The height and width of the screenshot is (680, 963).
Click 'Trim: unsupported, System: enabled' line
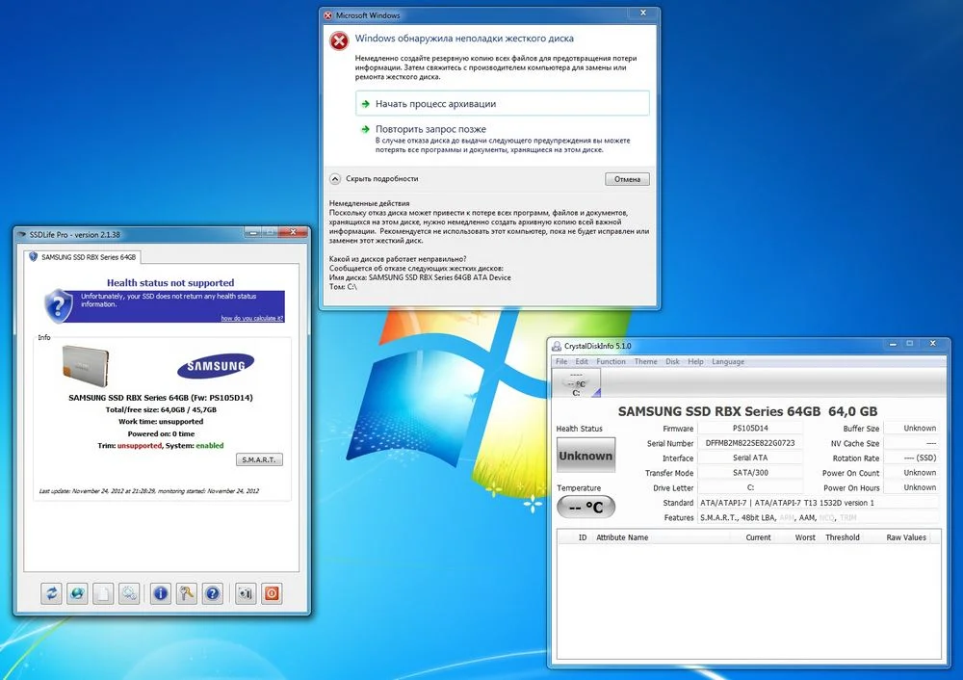click(161, 445)
